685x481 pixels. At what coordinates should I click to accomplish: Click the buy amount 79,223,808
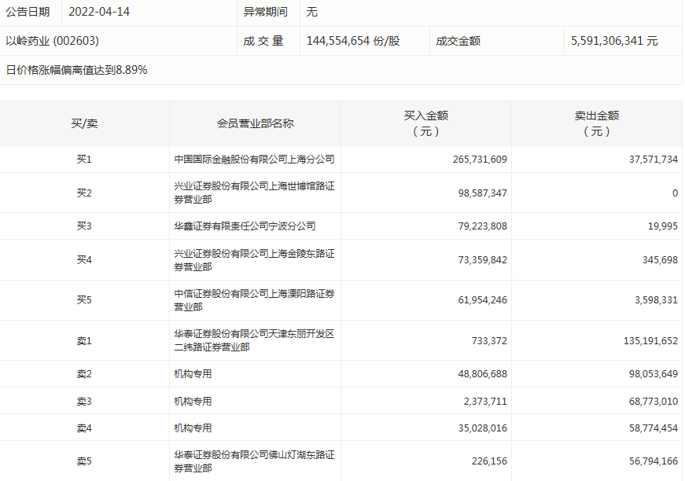click(482, 226)
